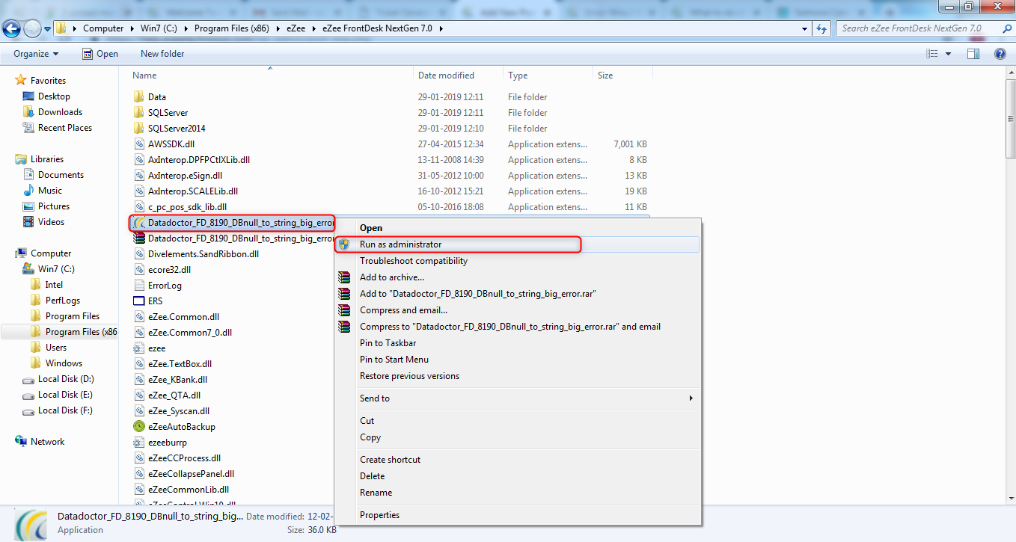Click the Open toolbar button
Screen dimensions: 1016x542
point(100,54)
